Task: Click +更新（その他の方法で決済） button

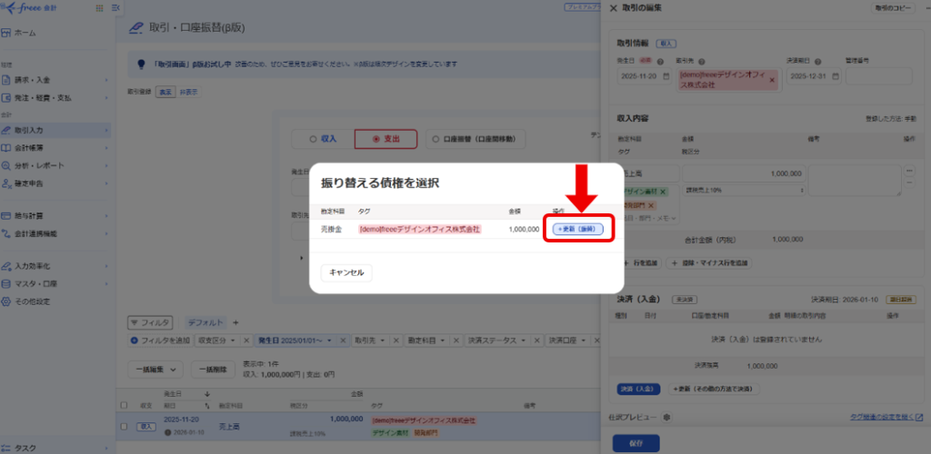Action: tap(715, 389)
